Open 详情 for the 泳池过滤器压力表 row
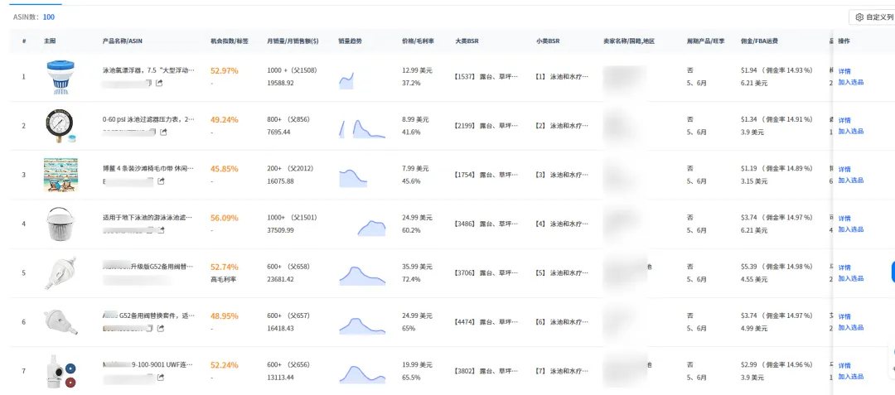Screen dimensions: 895x395 (844, 120)
